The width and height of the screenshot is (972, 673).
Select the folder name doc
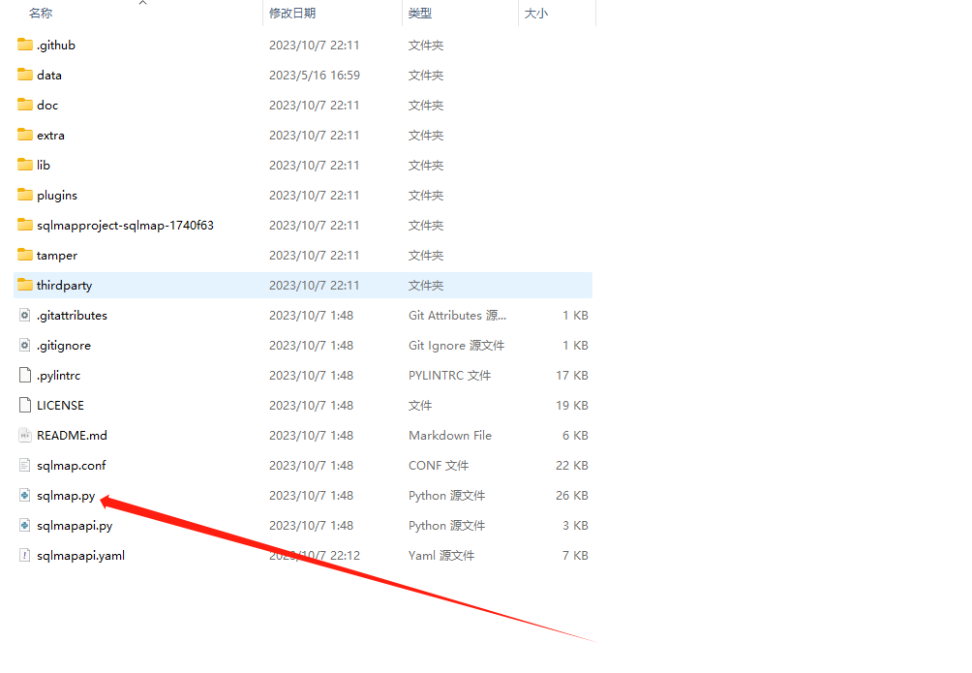47,105
